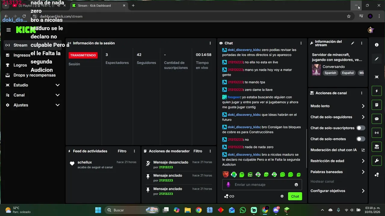Open Chat panel options menu
This screenshot has width=385, height=216.
[301, 43]
